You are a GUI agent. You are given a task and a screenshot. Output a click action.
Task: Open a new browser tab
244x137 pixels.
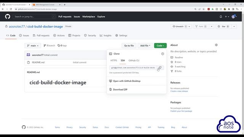[64, 5]
